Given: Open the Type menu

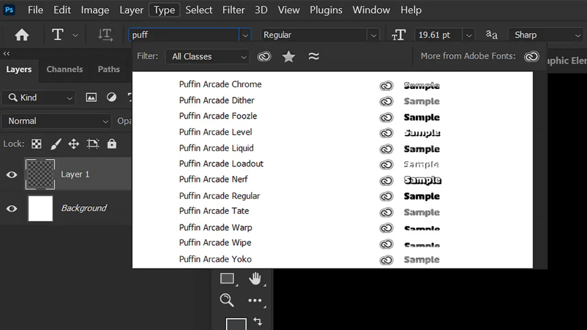Looking at the screenshot, I should [x=164, y=10].
